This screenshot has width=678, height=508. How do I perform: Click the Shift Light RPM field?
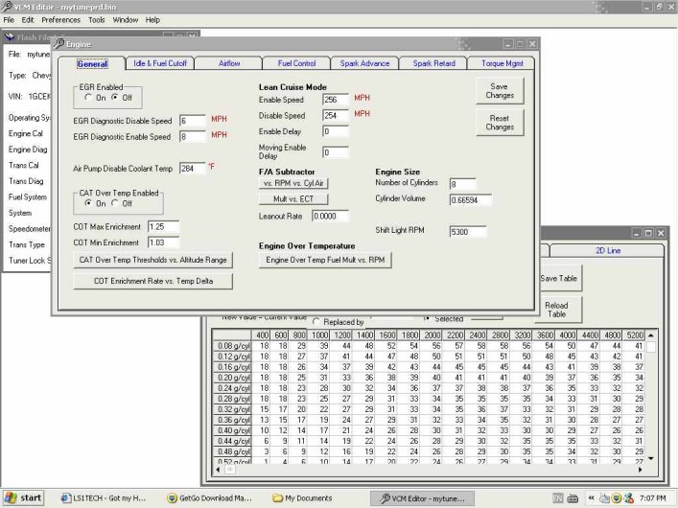(x=468, y=232)
